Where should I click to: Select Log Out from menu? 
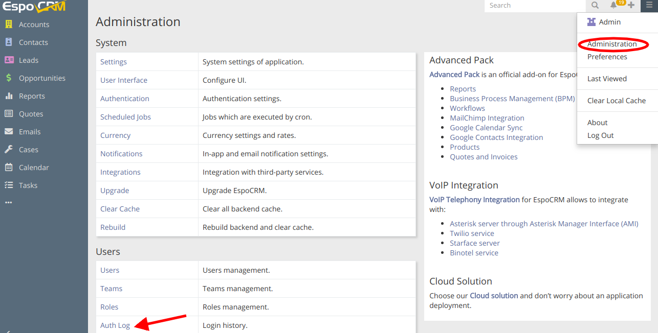click(600, 135)
